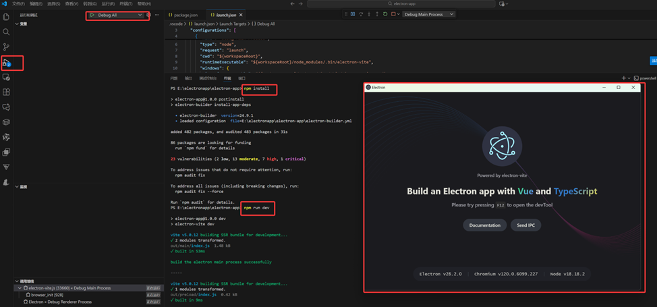The width and height of the screenshot is (657, 307).
Task: Open the Explorer view in the activity bar
Action: pyautogui.click(x=6, y=17)
